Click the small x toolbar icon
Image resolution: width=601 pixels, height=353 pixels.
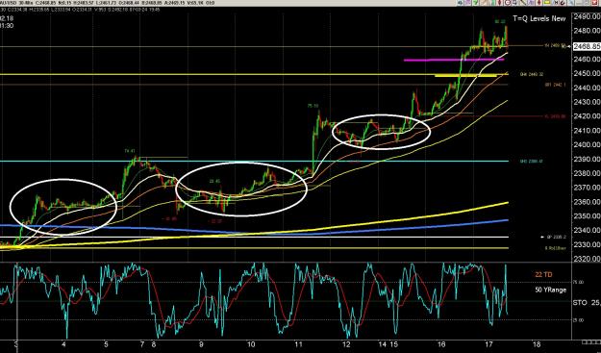556,3
